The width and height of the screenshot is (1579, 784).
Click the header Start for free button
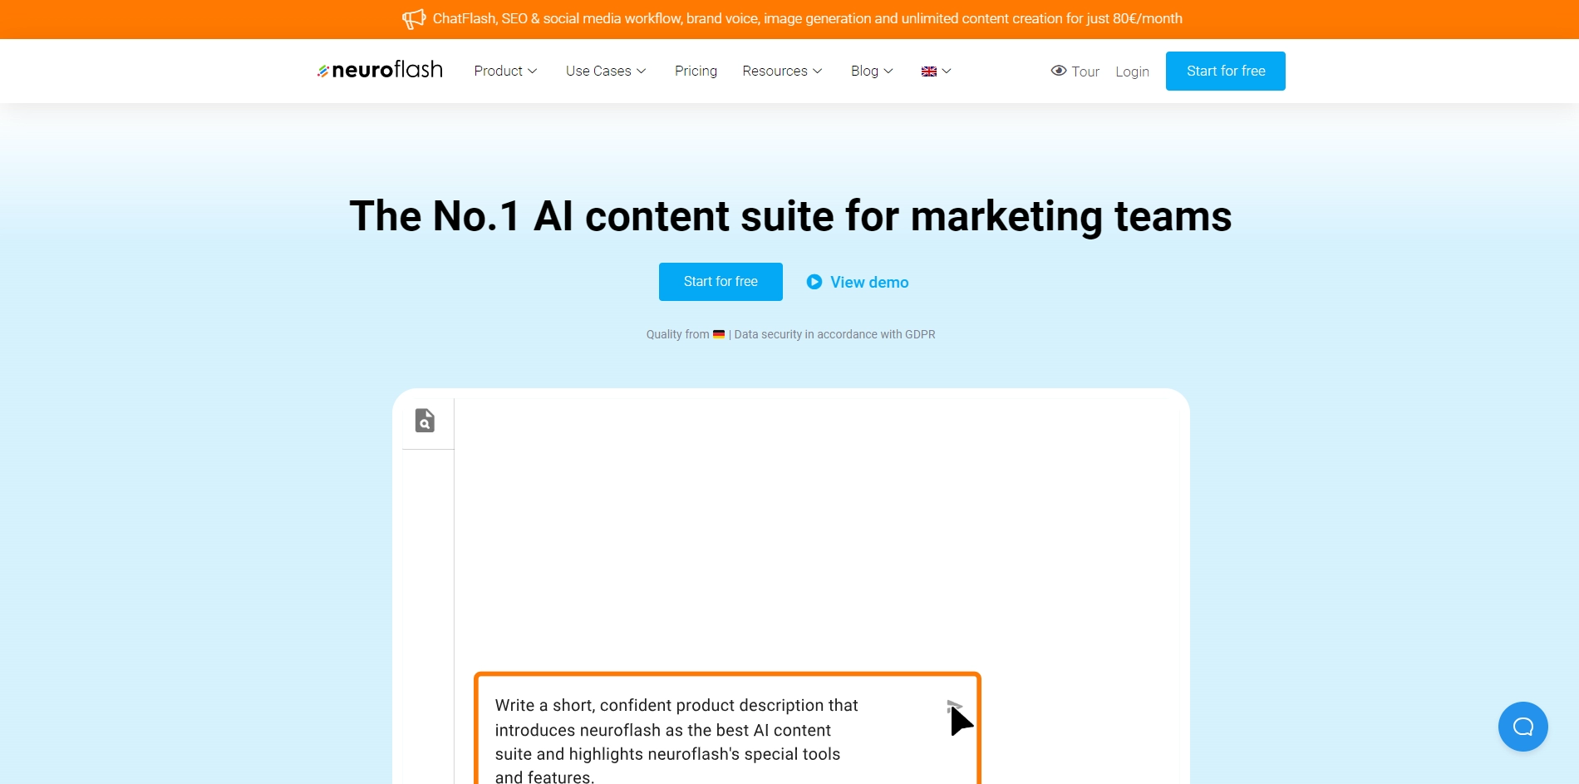coord(1226,71)
